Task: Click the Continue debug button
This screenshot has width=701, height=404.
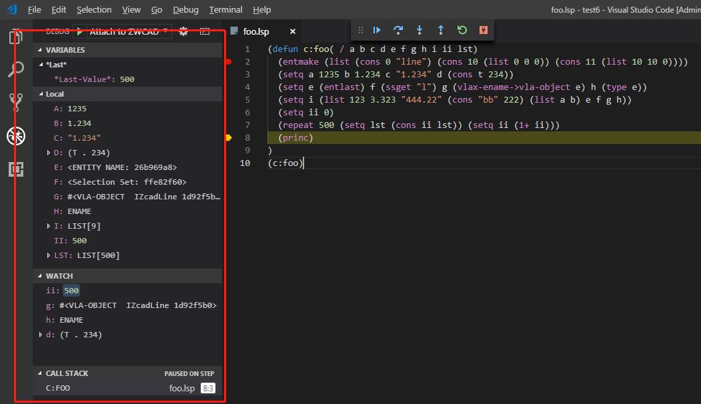Action: point(376,30)
